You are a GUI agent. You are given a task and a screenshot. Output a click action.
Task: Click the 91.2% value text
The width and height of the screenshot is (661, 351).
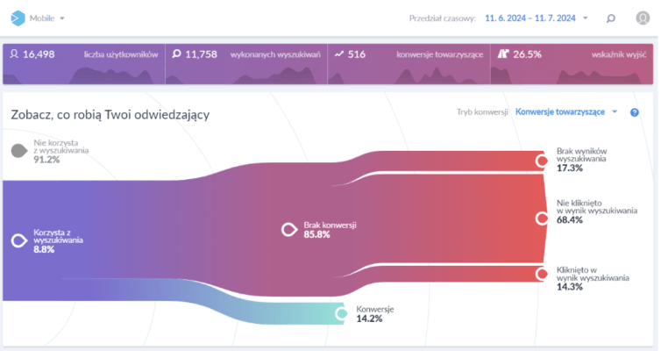click(x=46, y=160)
